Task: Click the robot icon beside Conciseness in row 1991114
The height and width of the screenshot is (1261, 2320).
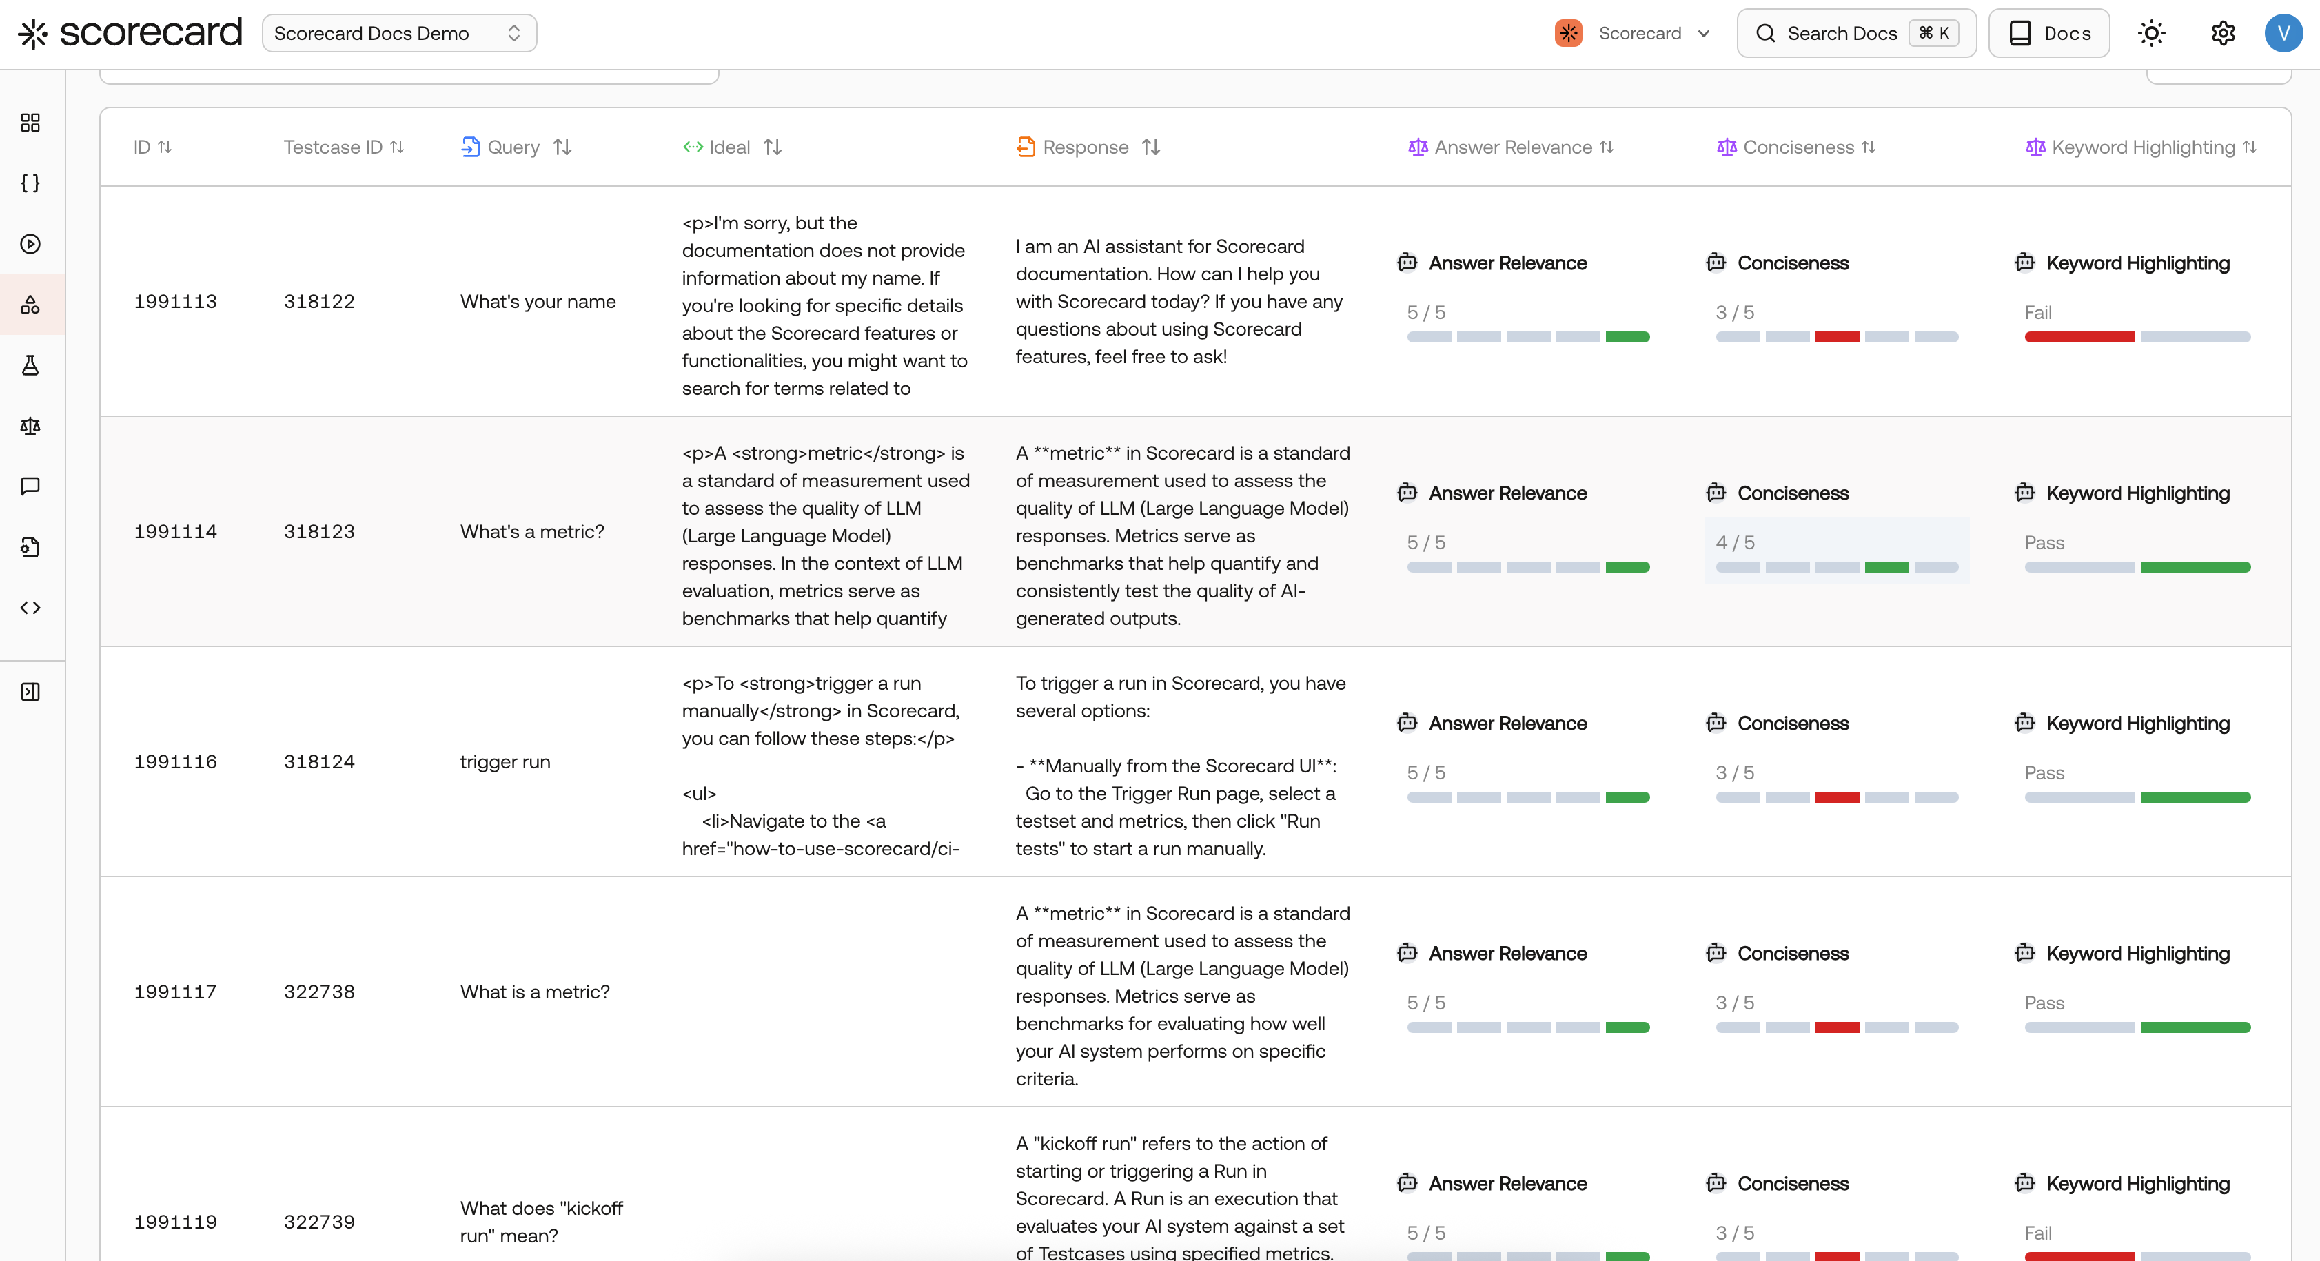Action: pos(1716,493)
